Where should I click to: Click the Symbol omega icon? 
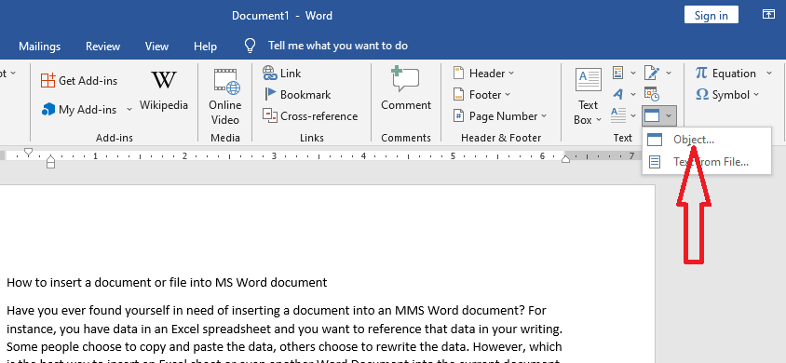coord(702,95)
